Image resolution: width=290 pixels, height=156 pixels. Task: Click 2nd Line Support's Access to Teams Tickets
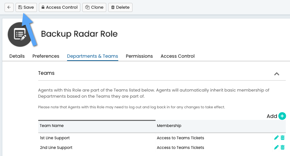pyautogui.click(x=180, y=148)
